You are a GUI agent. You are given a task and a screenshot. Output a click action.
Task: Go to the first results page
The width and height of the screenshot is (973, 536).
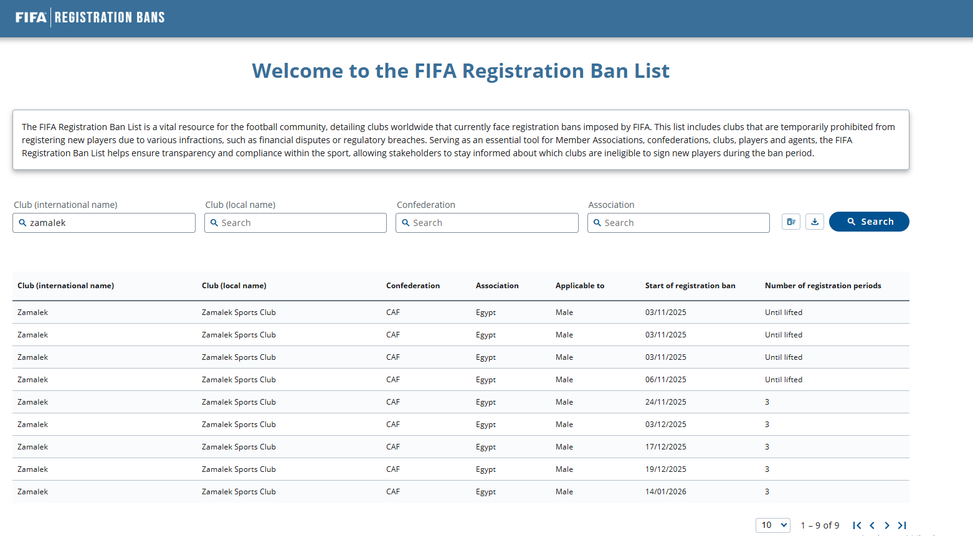pyautogui.click(x=857, y=525)
